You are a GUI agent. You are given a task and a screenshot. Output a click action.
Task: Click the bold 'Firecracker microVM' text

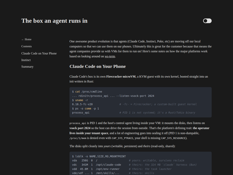[x=121, y=76]
